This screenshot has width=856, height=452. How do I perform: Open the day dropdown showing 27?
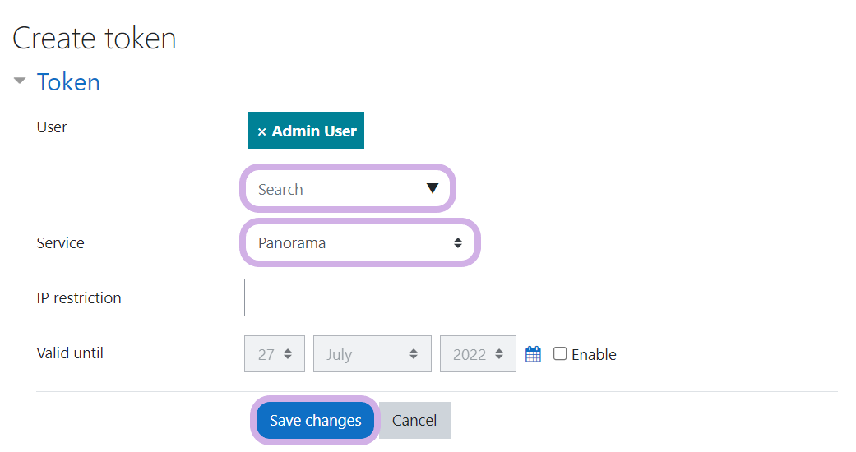point(275,354)
